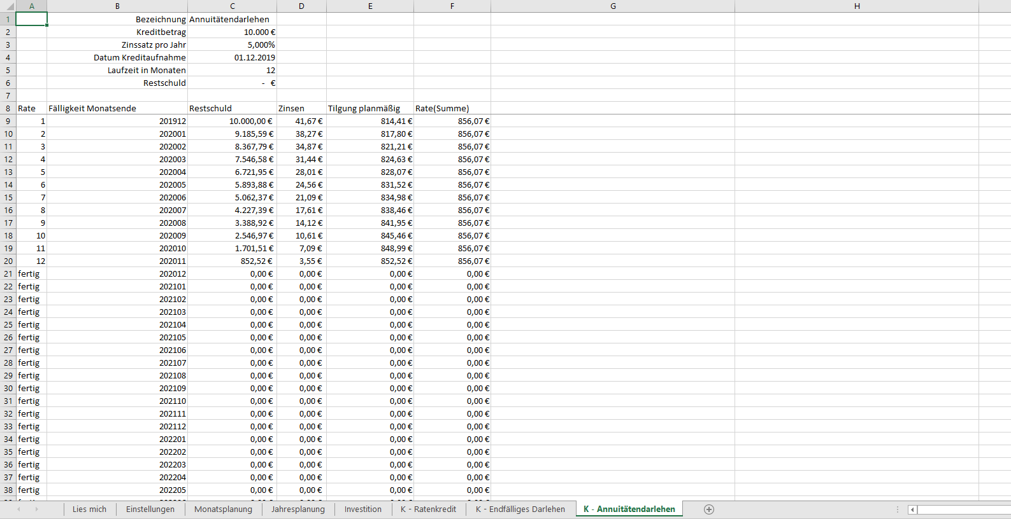
Task: Open the Monatsplanung sheet tab
Action: [223, 509]
